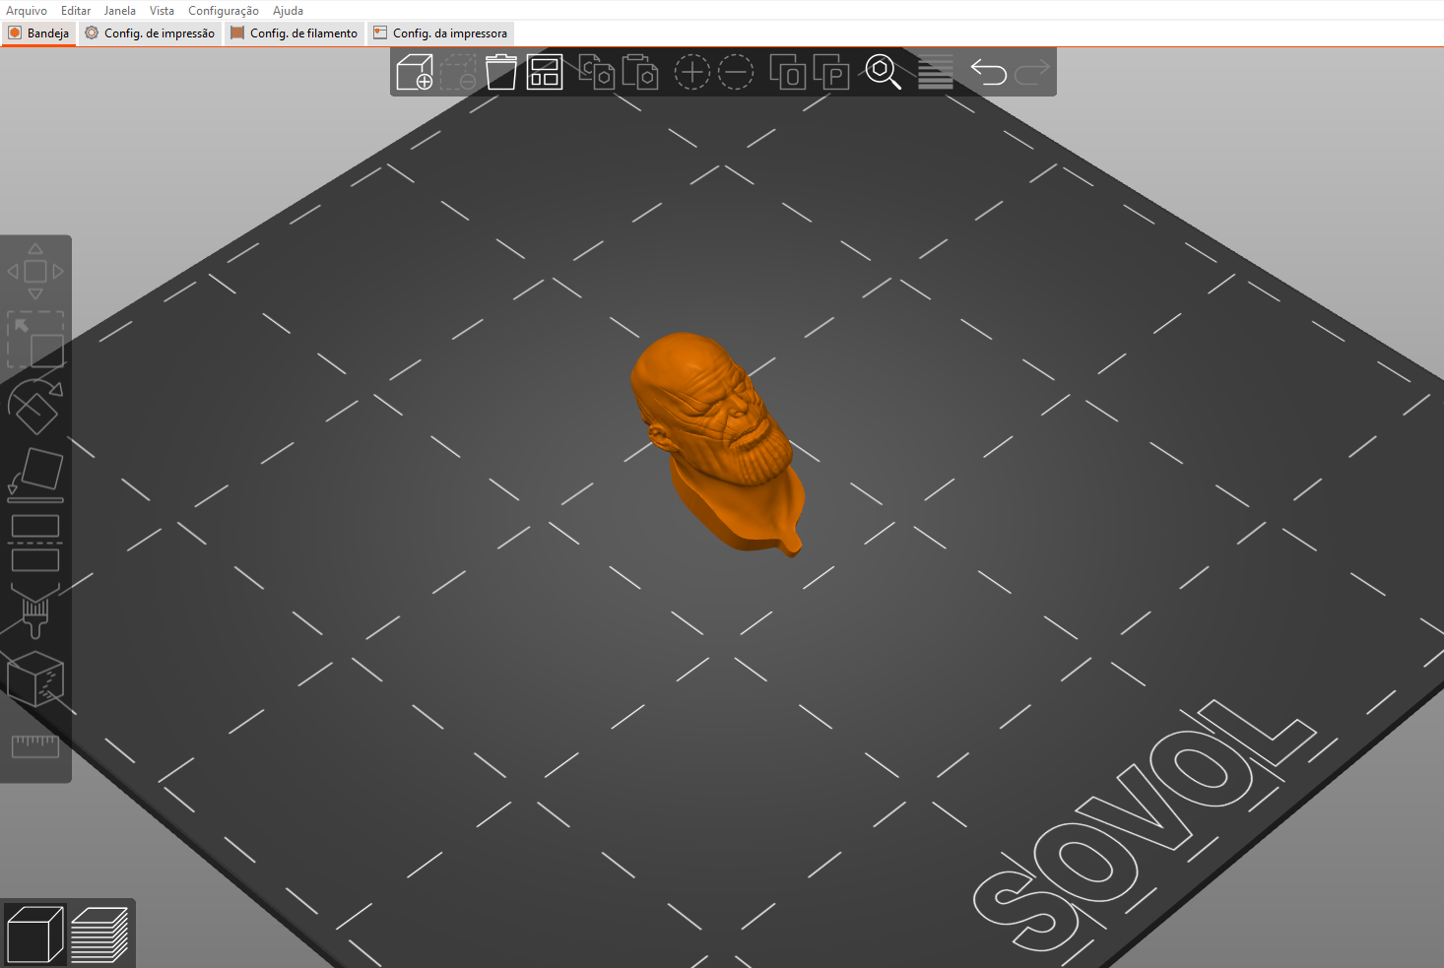Screen dimensions: 1444x968
Task: Select the Paint-on supports brush tool
Action: pos(35,611)
